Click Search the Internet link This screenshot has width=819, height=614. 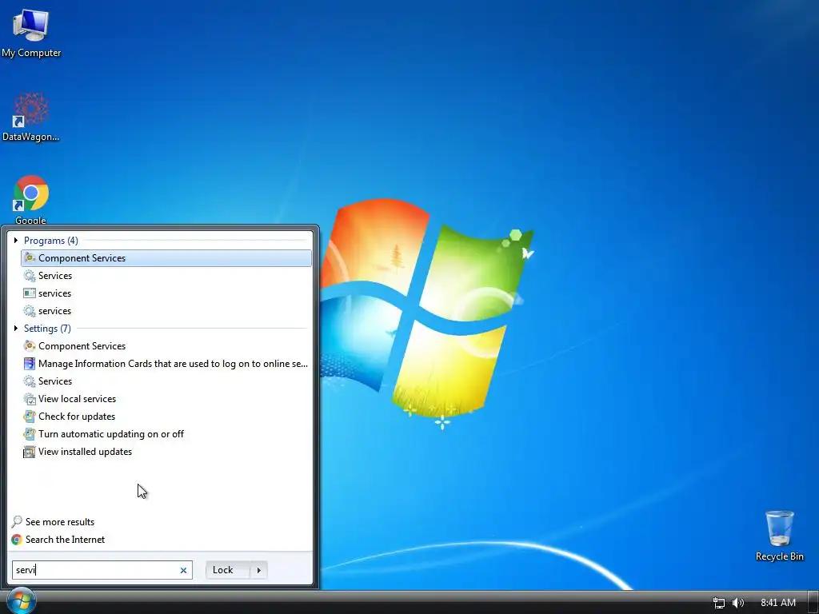pyautogui.click(x=65, y=540)
